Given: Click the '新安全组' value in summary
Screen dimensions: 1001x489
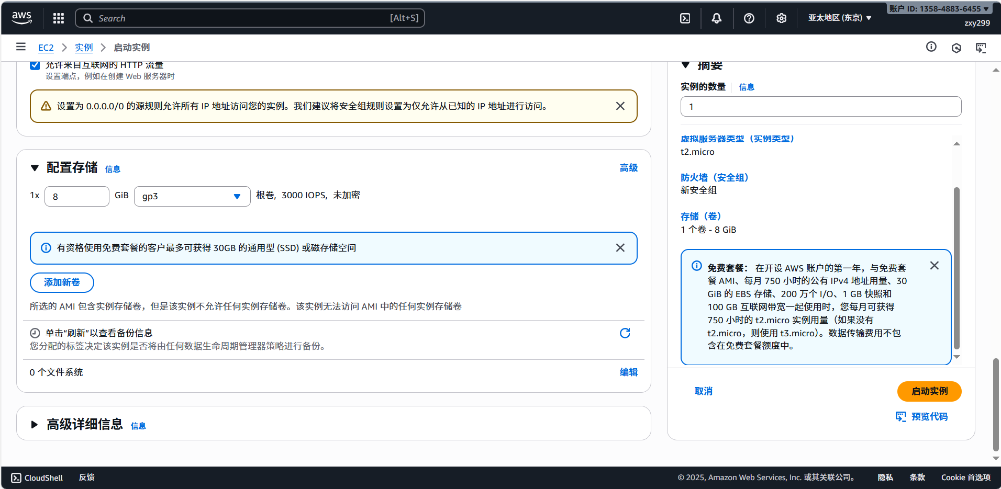Looking at the screenshot, I should tap(698, 190).
